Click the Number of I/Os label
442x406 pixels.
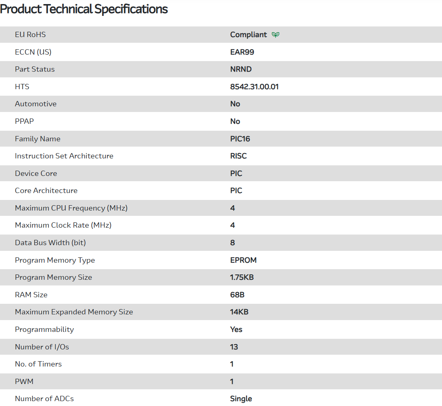[x=42, y=347]
